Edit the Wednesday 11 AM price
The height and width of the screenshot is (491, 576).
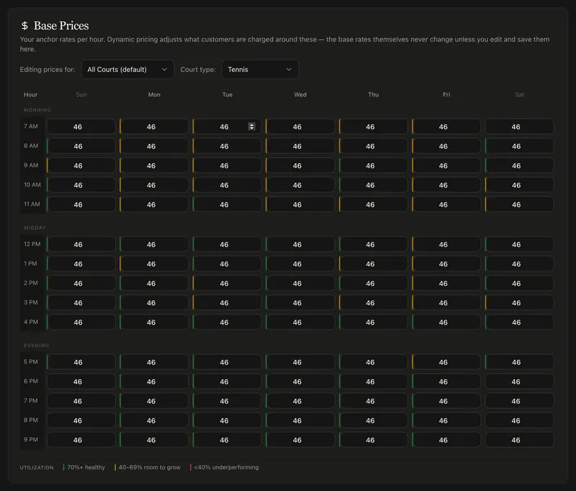coord(300,204)
